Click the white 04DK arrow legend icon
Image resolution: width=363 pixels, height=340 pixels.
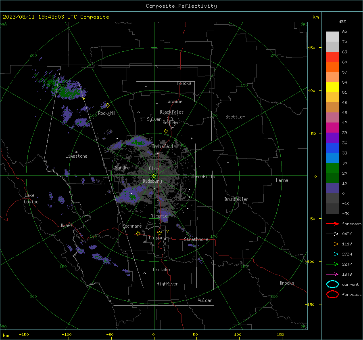click(x=332, y=234)
